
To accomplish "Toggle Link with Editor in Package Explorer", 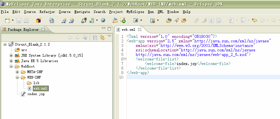I will point(102,38).
